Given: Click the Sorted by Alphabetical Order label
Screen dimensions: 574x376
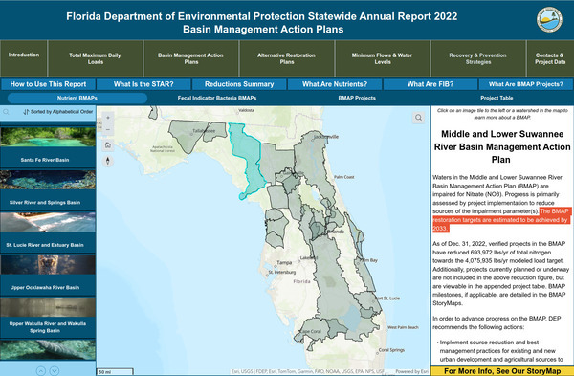Looking at the screenshot, I should (x=61, y=112).
